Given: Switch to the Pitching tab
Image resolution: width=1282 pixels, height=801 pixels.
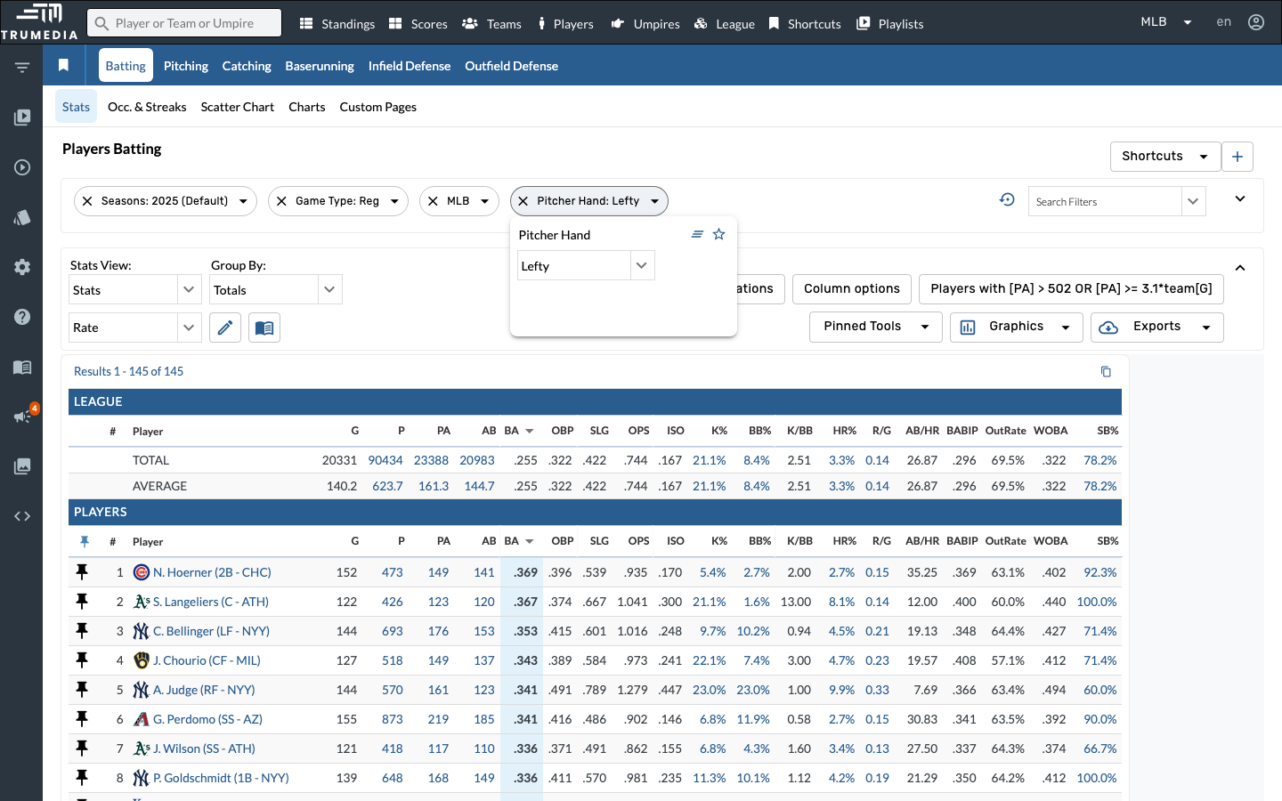Looking at the screenshot, I should [x=186, y=66].
